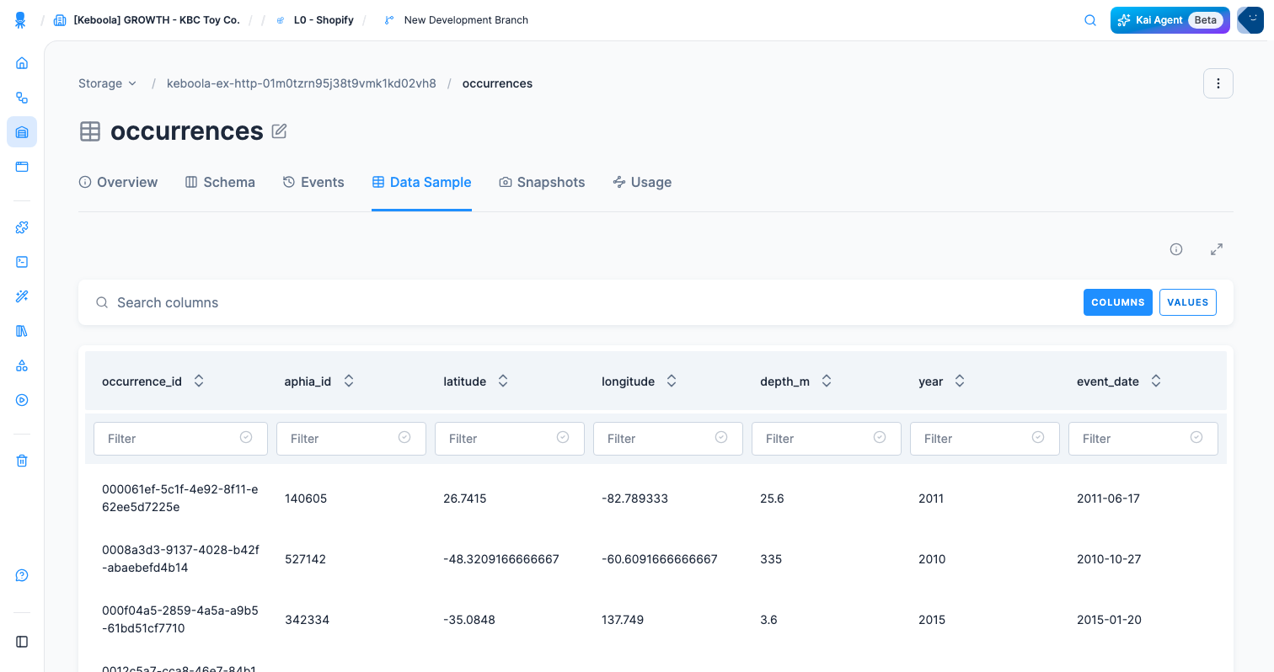
Task: Open the Data Catalog window icon in sidebar
Action: [x=22, y=167]
